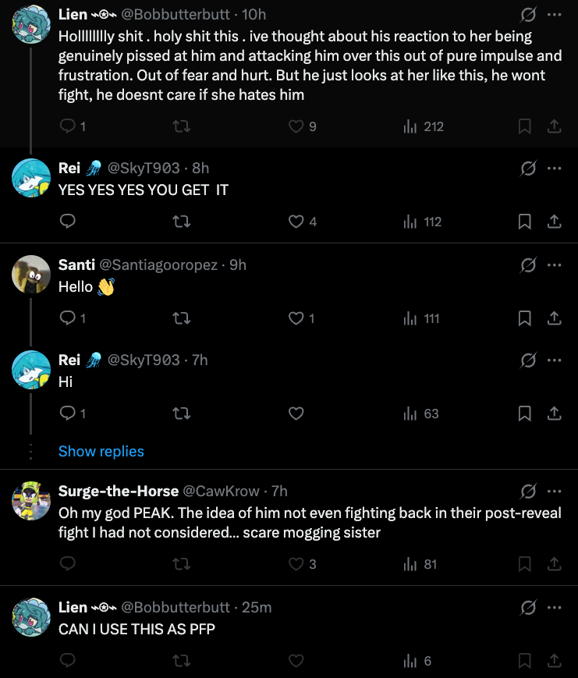Open more options on Rei's "Hi" reply

[555, 360]
